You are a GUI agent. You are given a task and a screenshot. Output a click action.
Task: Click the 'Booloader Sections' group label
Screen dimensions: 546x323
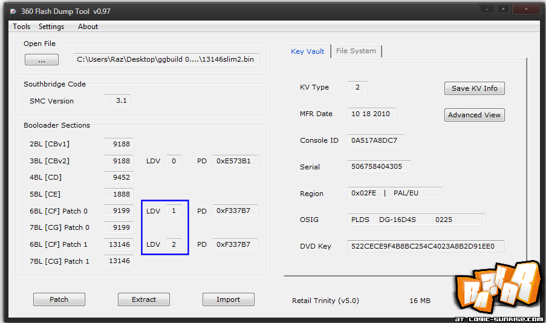[x=57, y=125]
